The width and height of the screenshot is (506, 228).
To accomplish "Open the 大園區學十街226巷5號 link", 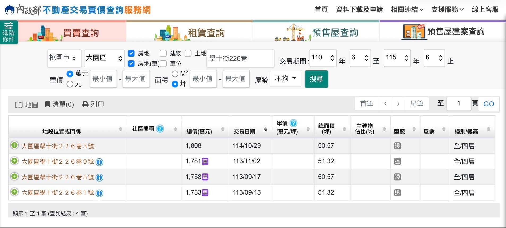I will (x=58, y=177).
